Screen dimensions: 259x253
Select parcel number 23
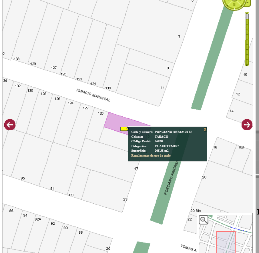(125, 199)
